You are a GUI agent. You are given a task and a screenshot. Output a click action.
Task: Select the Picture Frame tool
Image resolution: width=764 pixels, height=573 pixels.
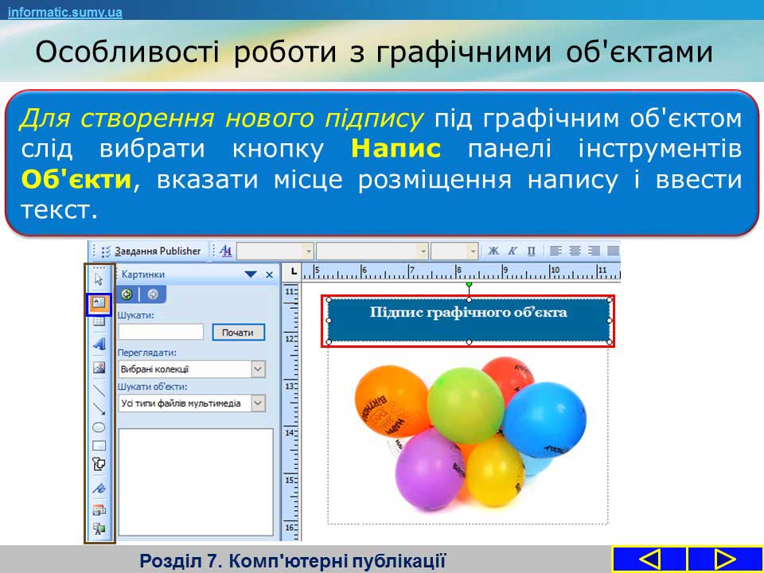[x=99, y=368]
